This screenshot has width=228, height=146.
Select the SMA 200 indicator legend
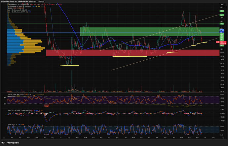click(19, 12)
